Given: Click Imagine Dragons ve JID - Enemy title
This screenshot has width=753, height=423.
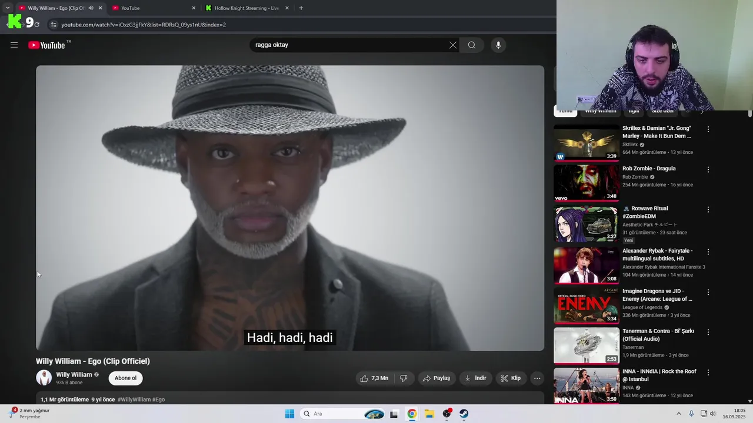Looking at the screenshot, I should pos(657,295).
